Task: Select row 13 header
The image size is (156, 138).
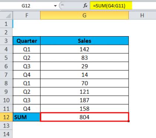Action: [x=6, y=126]
